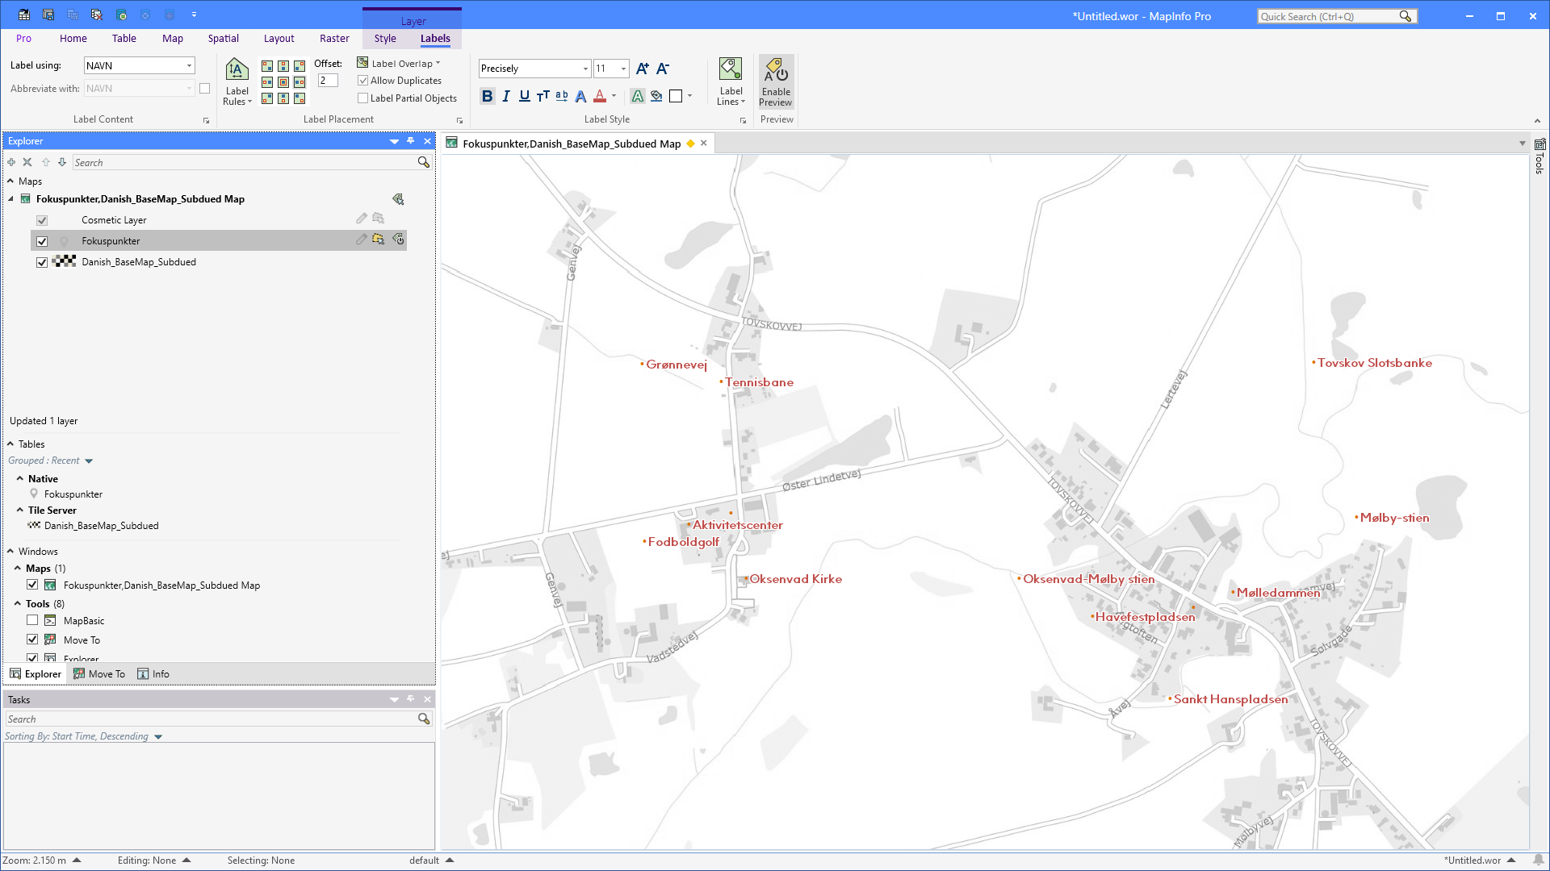Open the Spatial ribbon tab
Viewport: 1550px width, 871px height.
click(223, 38)
